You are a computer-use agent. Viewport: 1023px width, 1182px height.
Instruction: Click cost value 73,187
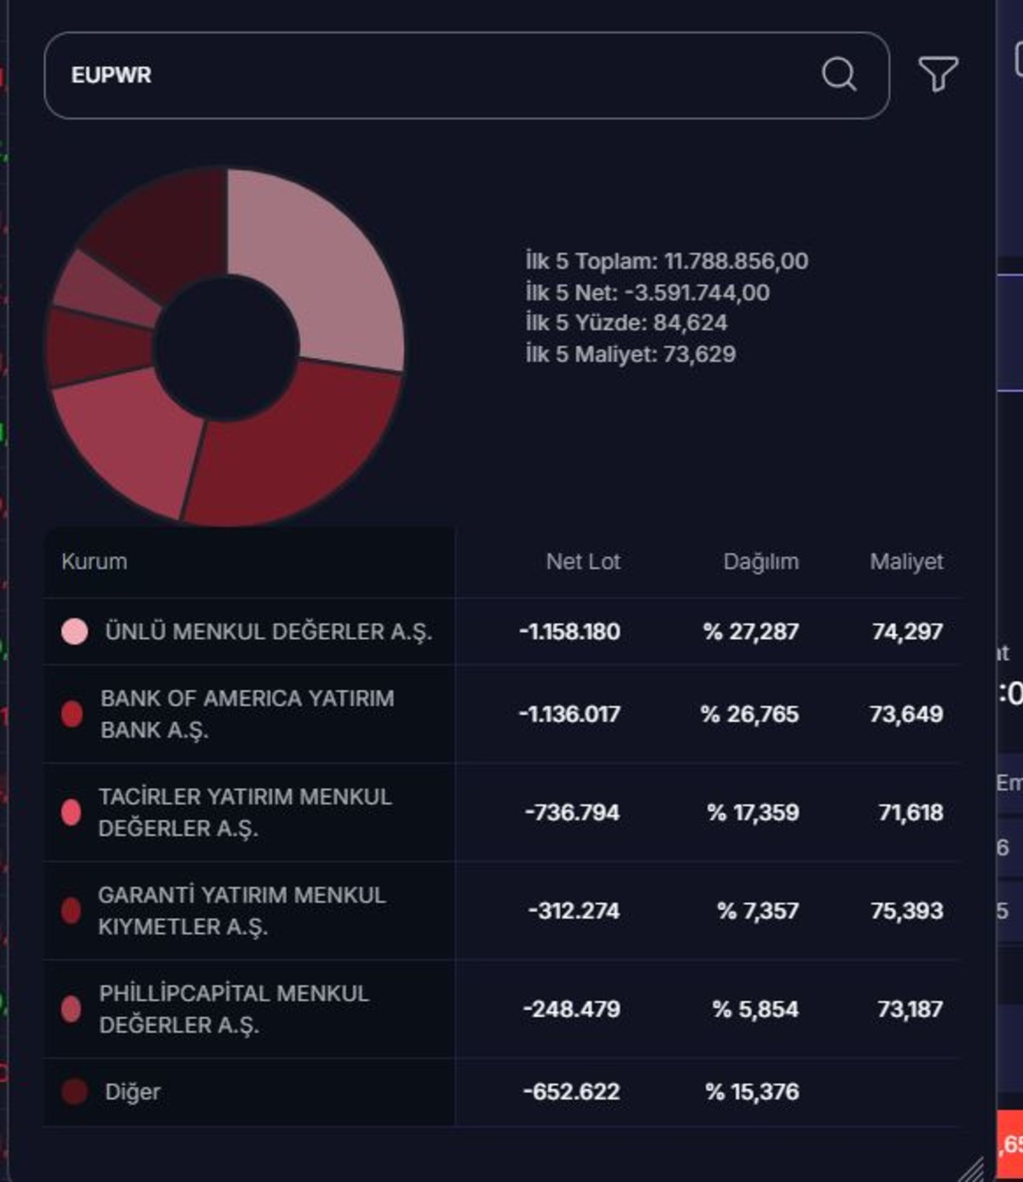[x=910, y=1009]
